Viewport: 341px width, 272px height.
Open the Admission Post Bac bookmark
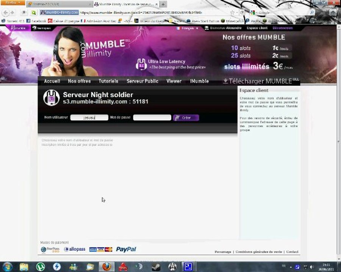(x=99, y=21)
